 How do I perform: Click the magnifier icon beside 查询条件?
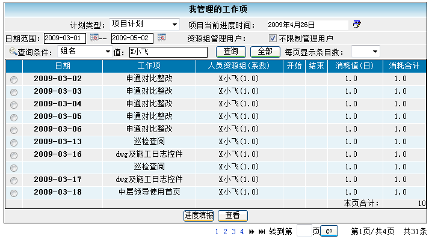(13, 51)
